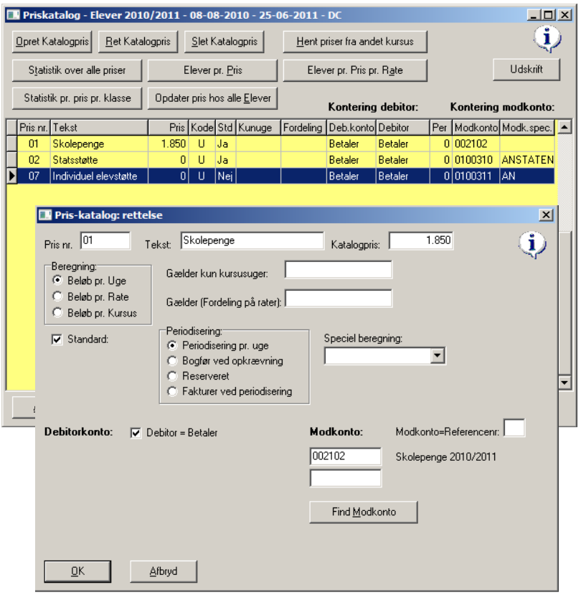
Task: Click the Pris column header
Action: point(169,128)
